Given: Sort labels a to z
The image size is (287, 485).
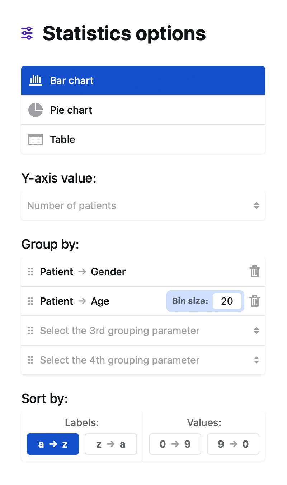Looking at the screenshot, I should pos(53,444).
